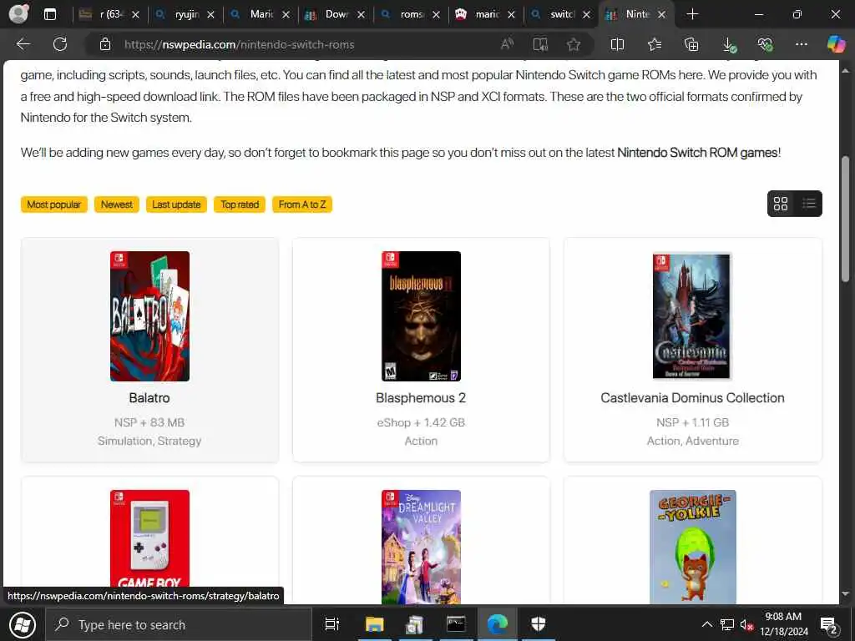Open split screen view
This screenshot has height=641, width=855.
(x=617, y=45)
